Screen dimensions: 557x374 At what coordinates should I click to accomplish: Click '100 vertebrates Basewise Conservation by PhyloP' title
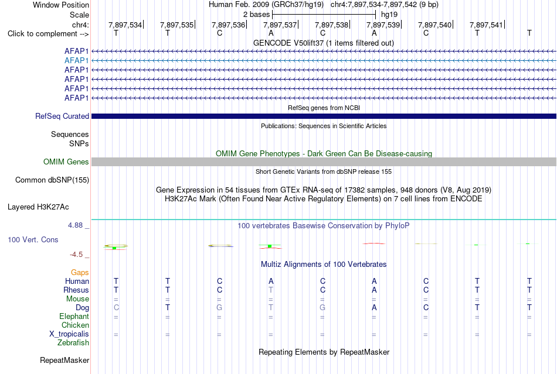tap(324, 226)
